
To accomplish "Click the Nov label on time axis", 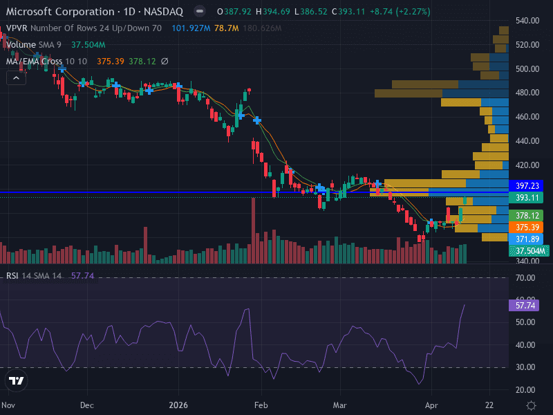I will pos(8,405).
